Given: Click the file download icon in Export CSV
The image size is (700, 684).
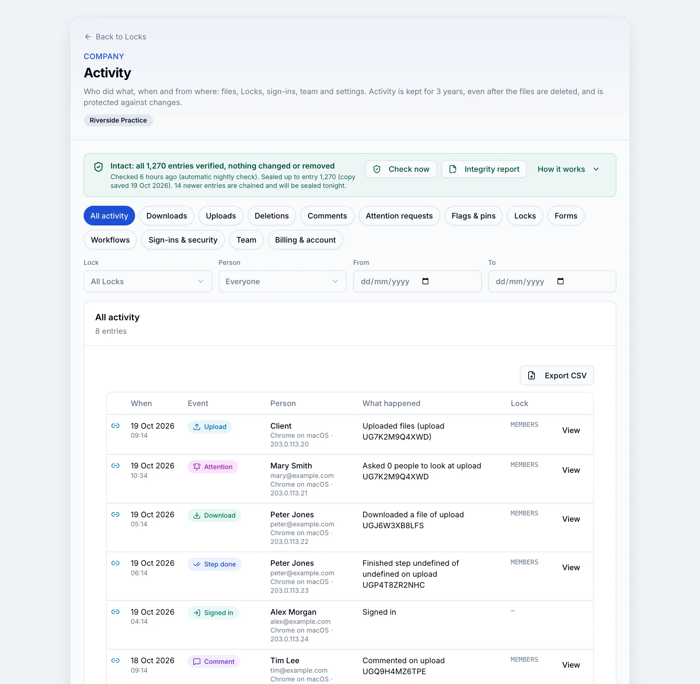Looking at the screenshot, I should (x=532, y=375).
